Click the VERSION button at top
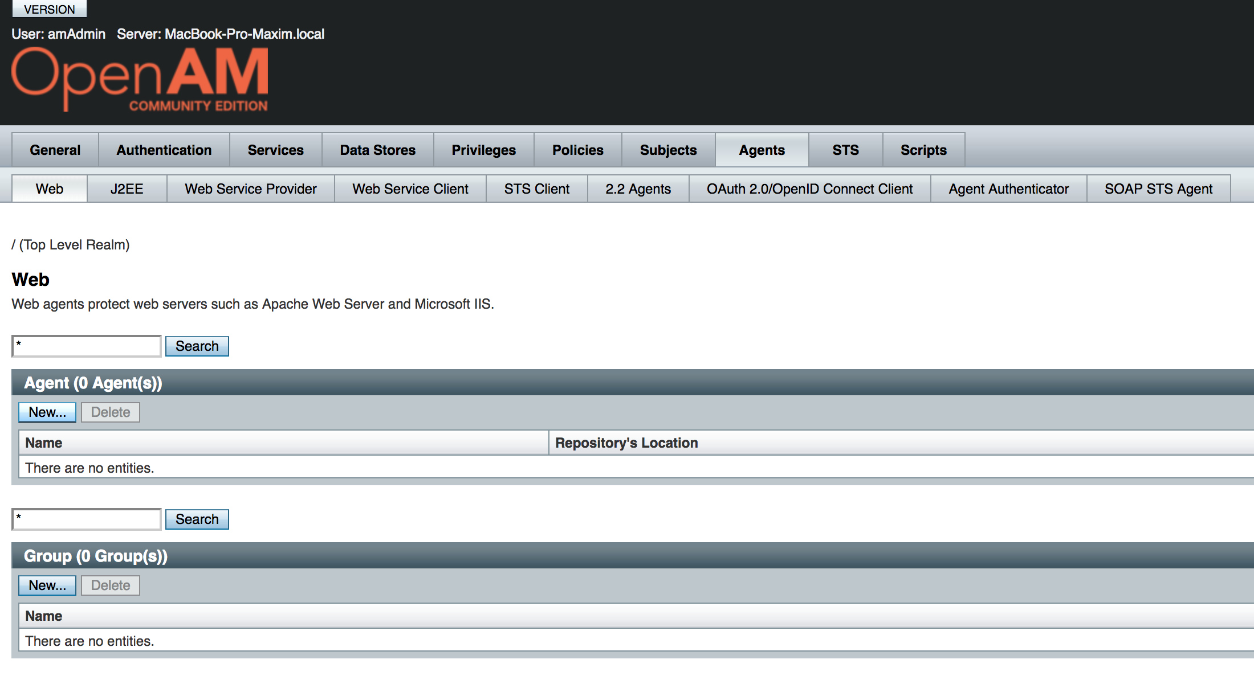Screen dimensions: 1254x688 pos(49,9)
